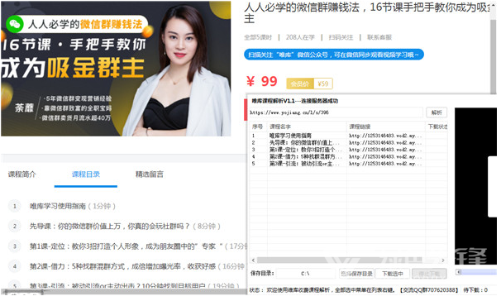501x301 pixels.
Task: Click the green WeChat logo on the banner
Action: click(x=15, y=24)
